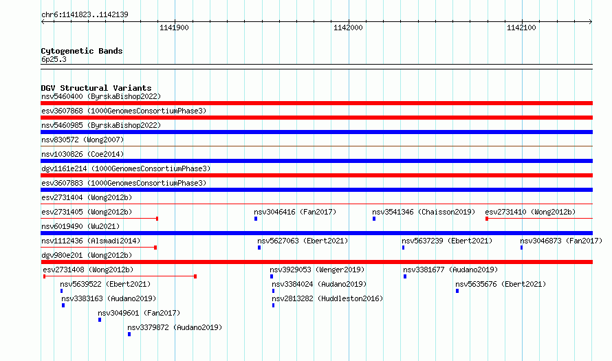
Task: Open the esv2731404 (Wong2012b) label
Action: (87, 197)
